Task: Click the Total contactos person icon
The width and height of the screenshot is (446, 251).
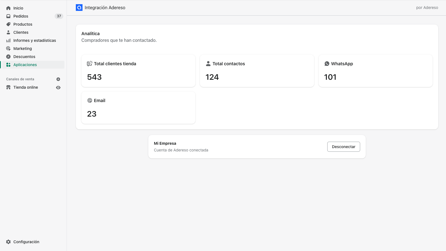Action: (x=208, y=64)
